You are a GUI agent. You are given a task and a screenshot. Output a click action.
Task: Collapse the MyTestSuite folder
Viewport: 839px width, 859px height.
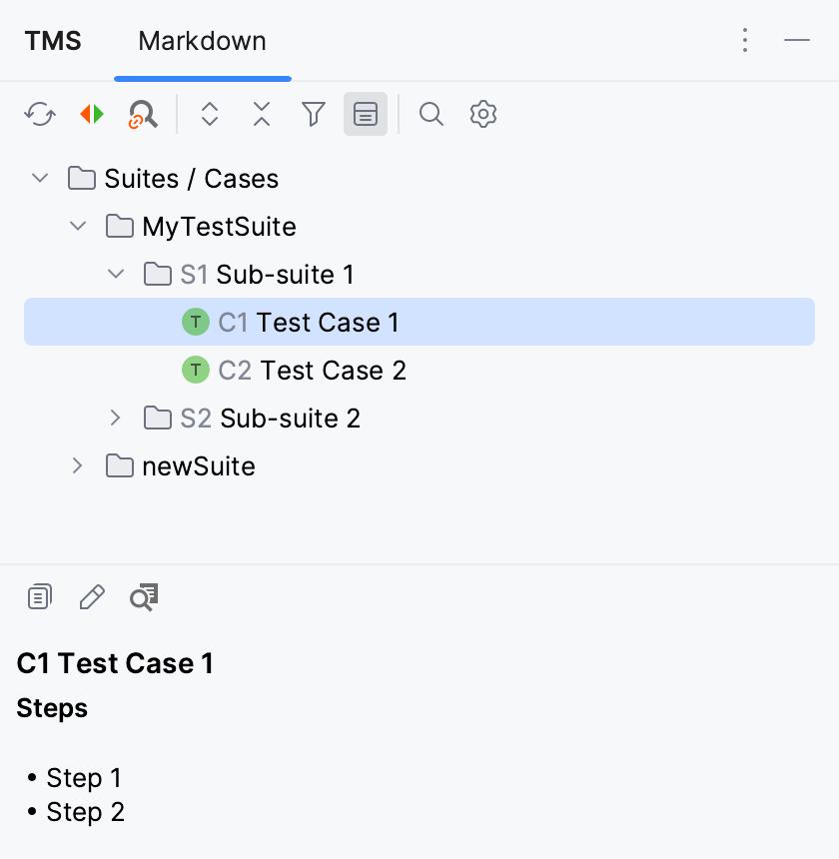[78, 226]
